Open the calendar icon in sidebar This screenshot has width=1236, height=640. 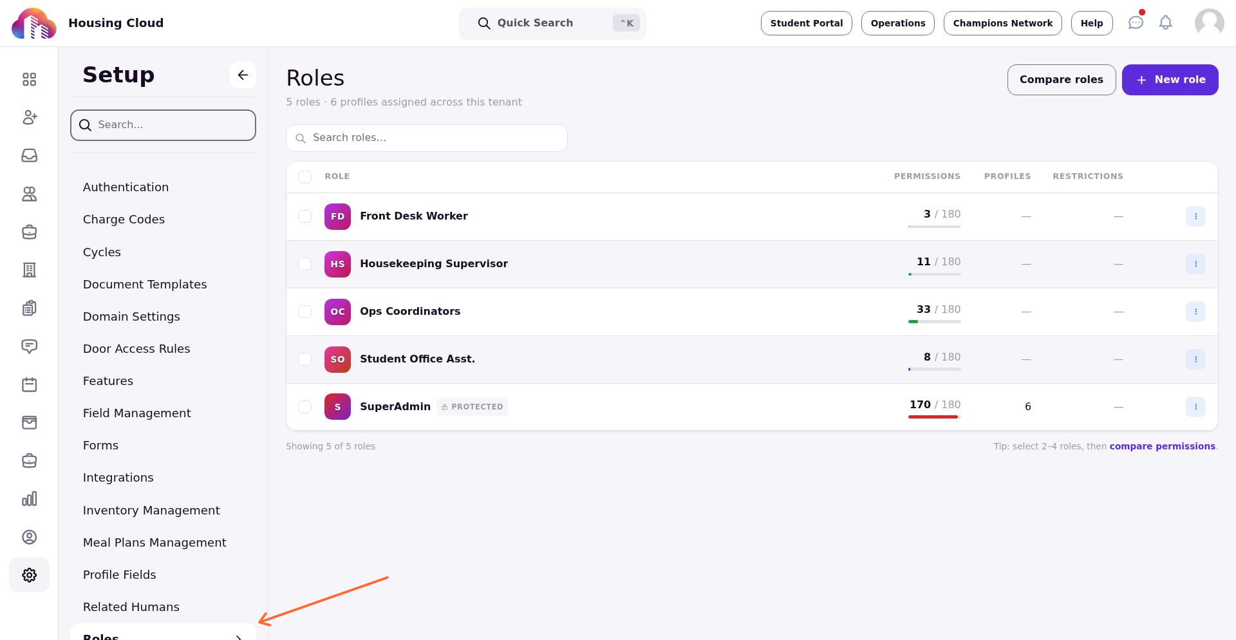coord(29,384)
